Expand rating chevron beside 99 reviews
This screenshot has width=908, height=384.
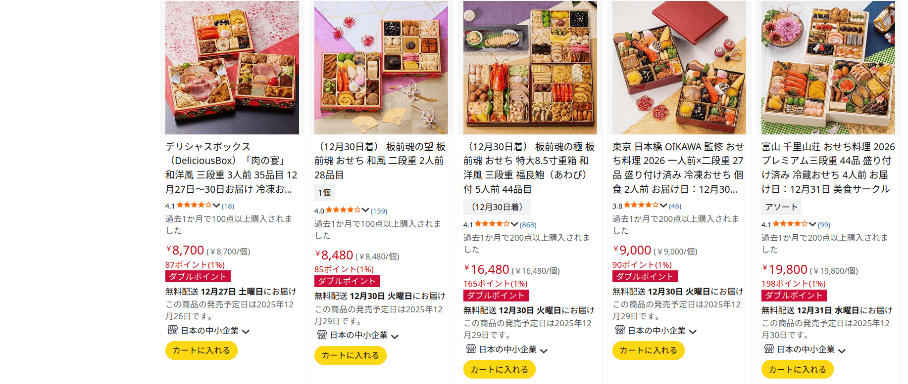[x=812, y=224]
